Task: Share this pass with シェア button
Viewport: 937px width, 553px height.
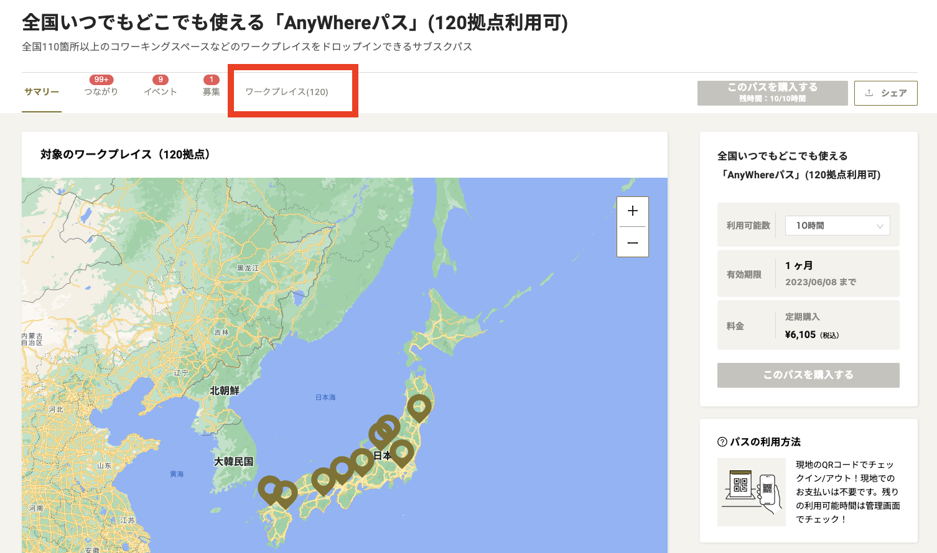Action: pyautogui.click(x=885, y=93)
